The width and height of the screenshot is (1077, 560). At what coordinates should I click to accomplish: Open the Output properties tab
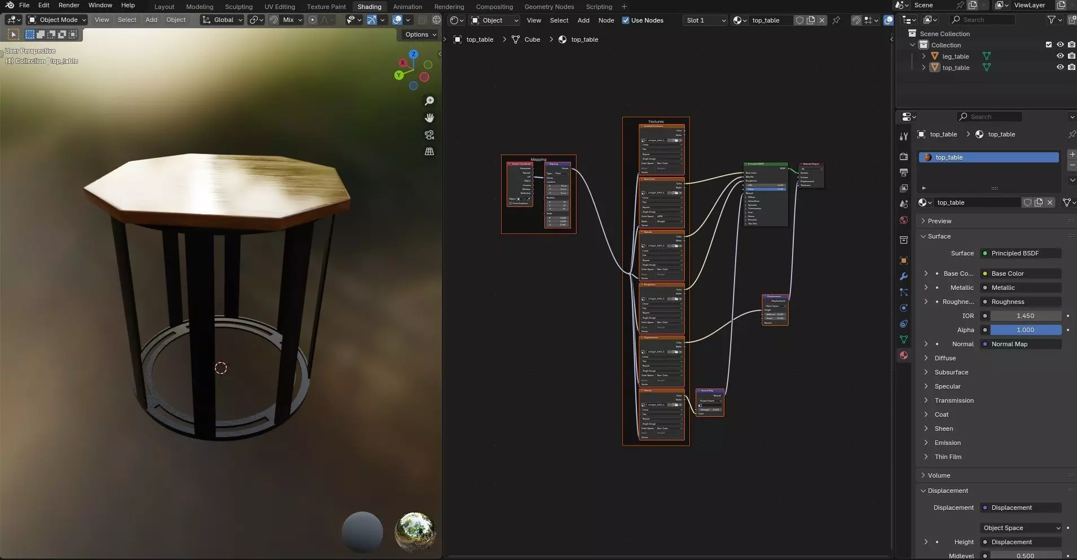904,172
